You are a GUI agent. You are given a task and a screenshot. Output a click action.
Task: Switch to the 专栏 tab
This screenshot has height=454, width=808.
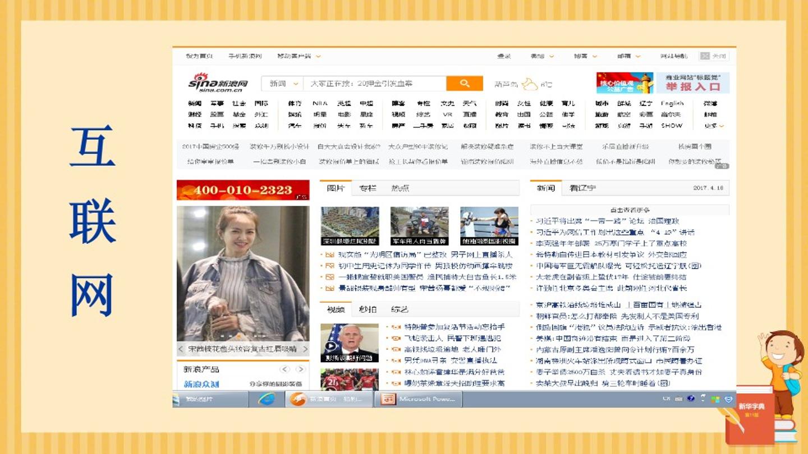click(x=368, y=188)
